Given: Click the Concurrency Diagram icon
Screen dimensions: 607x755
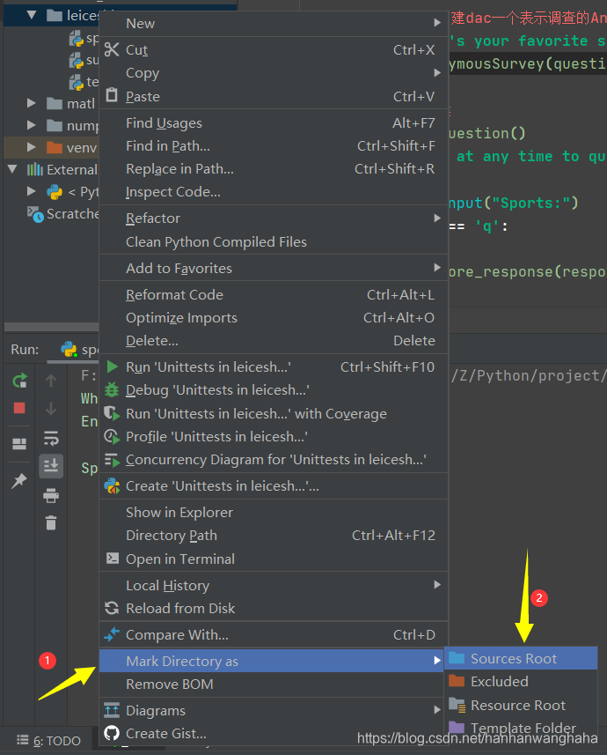Looking at the screenshot, I should coord(112,460).
